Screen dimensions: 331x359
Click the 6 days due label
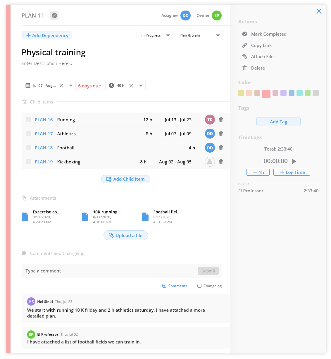tap(89, 86)
